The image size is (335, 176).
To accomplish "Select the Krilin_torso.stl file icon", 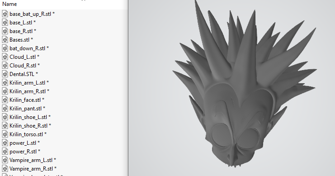I will 5,134.
